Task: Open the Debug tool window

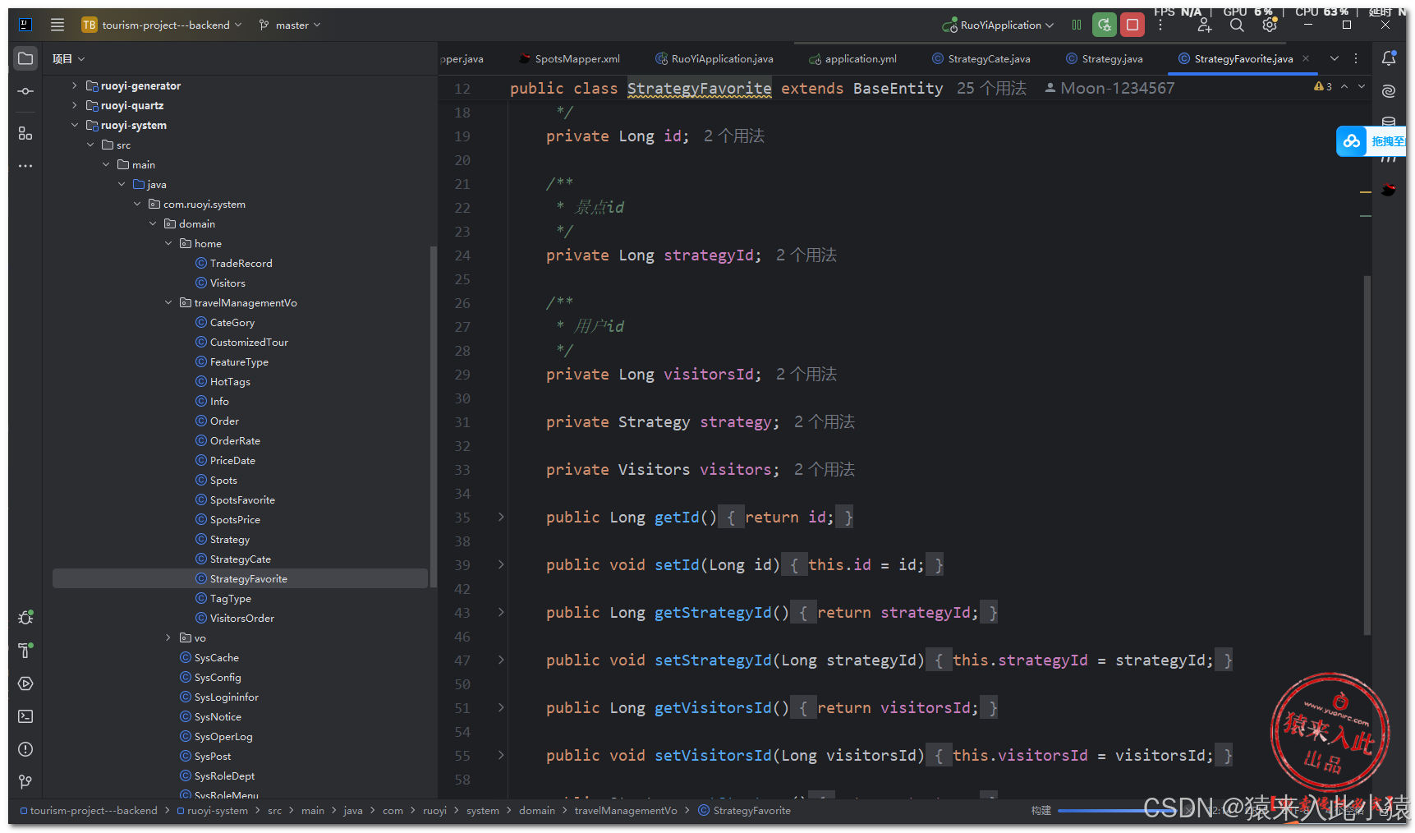Action: tap(25, 617)
